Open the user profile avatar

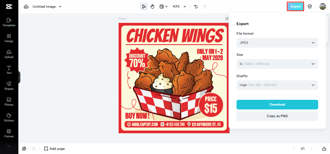pyautogui.click(x=323, y=7)
